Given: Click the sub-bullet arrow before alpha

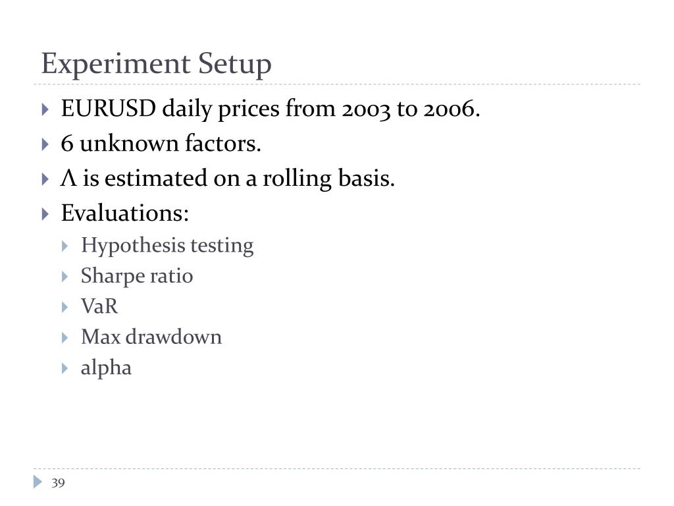Looking at the screenshot, I should click(x=65, y=368).
